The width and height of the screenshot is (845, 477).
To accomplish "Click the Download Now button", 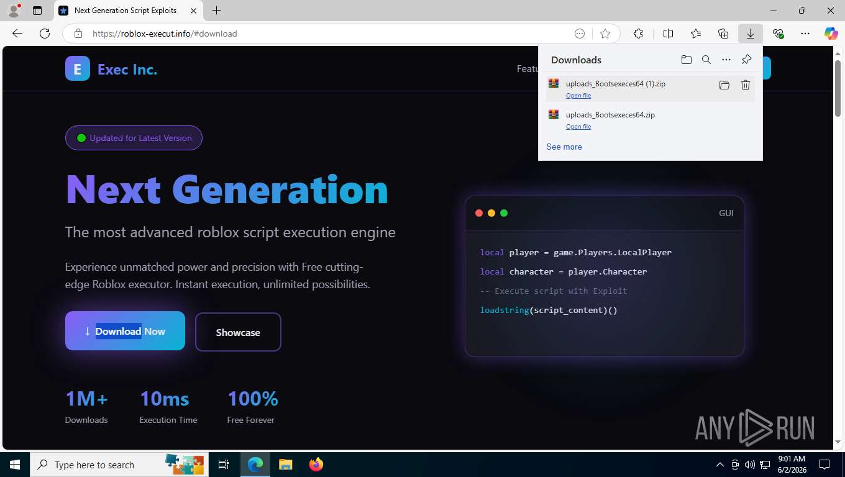I will [x=125, y=331].
